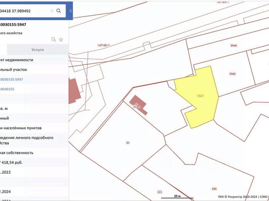The height and width of the screenshot is (201, 269).
Task: Click the magnifying glass search icon
Action: pos(58,11)
